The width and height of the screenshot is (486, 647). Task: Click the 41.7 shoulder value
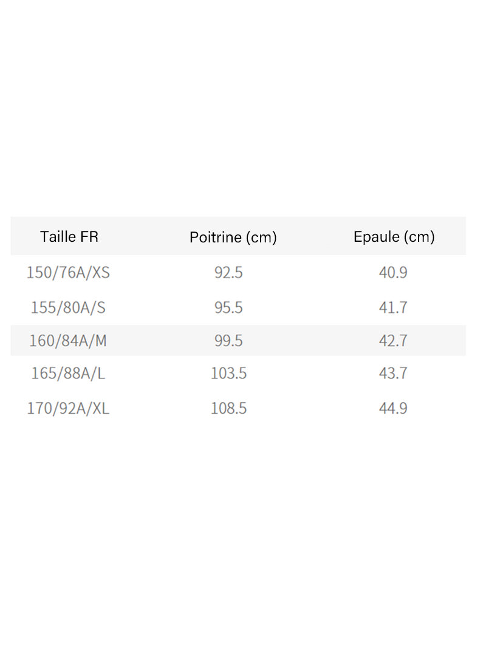pyautogui.click(x=393, y=307)
